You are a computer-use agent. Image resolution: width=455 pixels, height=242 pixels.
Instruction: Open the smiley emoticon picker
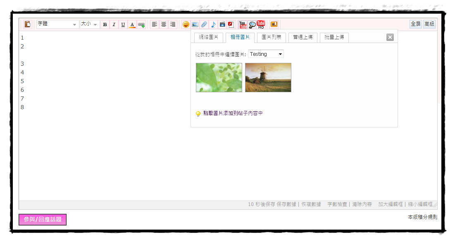(186, 24)
